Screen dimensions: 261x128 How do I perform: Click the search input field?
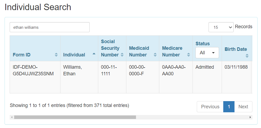(x=50, y=27)
